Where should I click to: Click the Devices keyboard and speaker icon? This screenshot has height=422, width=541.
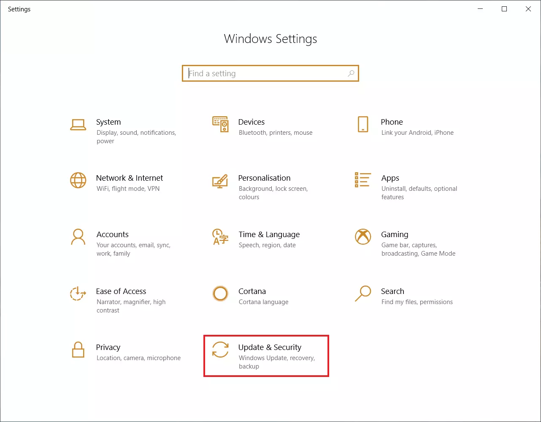(x=220, y=124)
